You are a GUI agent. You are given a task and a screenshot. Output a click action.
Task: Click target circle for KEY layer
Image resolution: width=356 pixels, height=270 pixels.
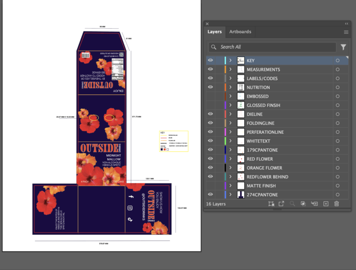coord(337,61)
